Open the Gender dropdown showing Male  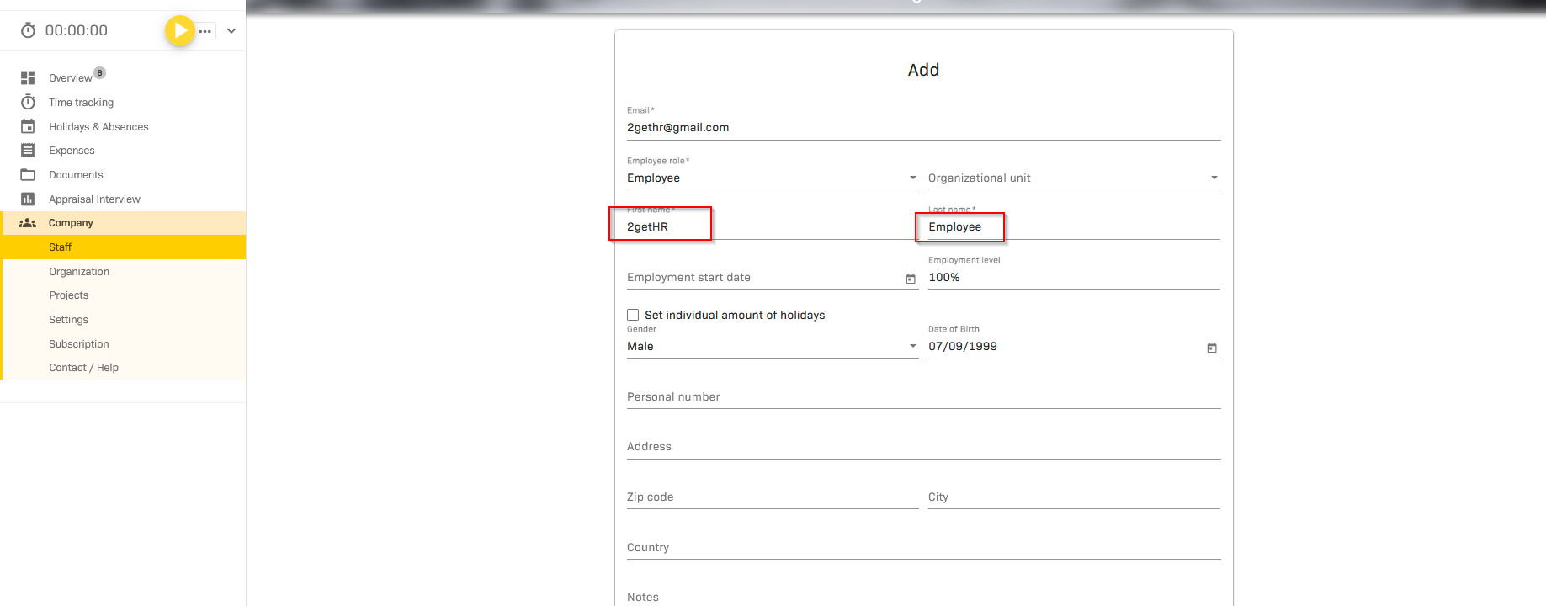coord(772,347)
